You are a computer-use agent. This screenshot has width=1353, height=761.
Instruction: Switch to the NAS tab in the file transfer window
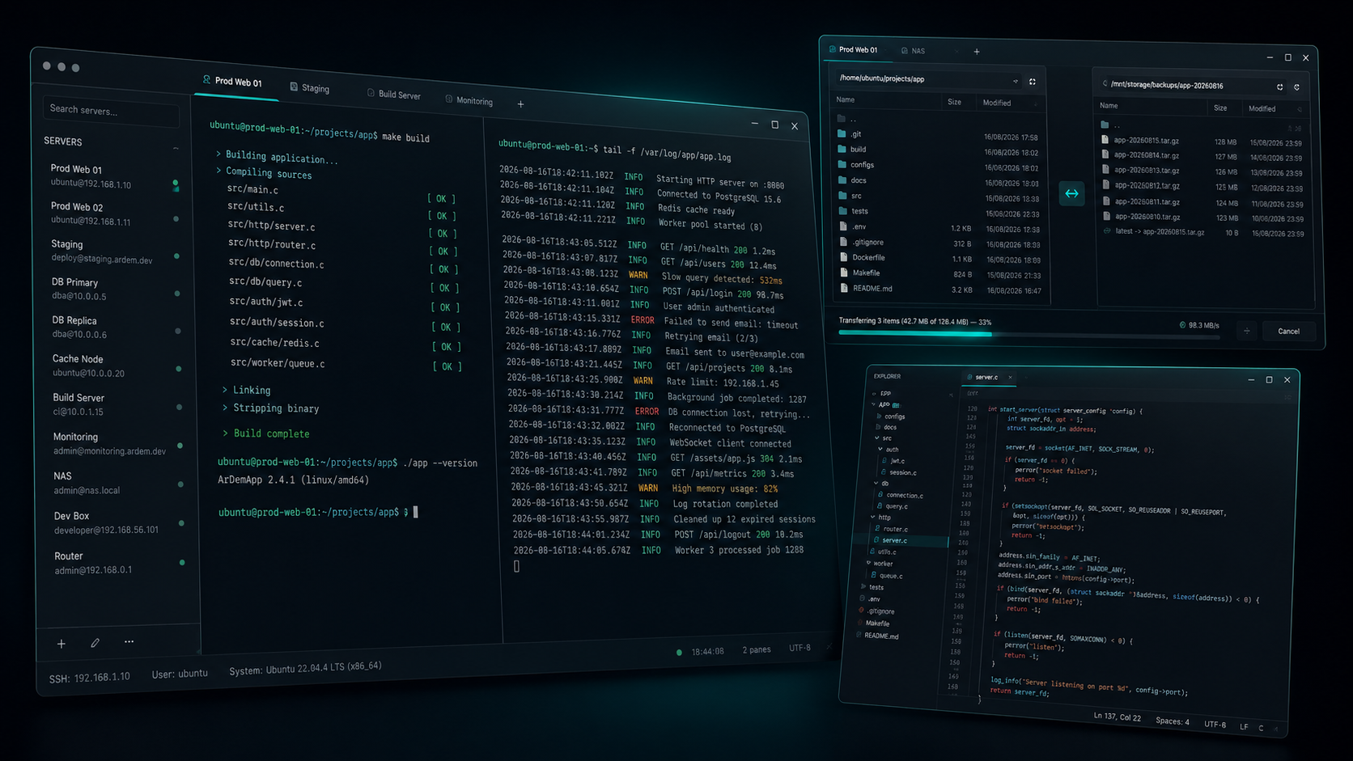(x=913, y=50)
